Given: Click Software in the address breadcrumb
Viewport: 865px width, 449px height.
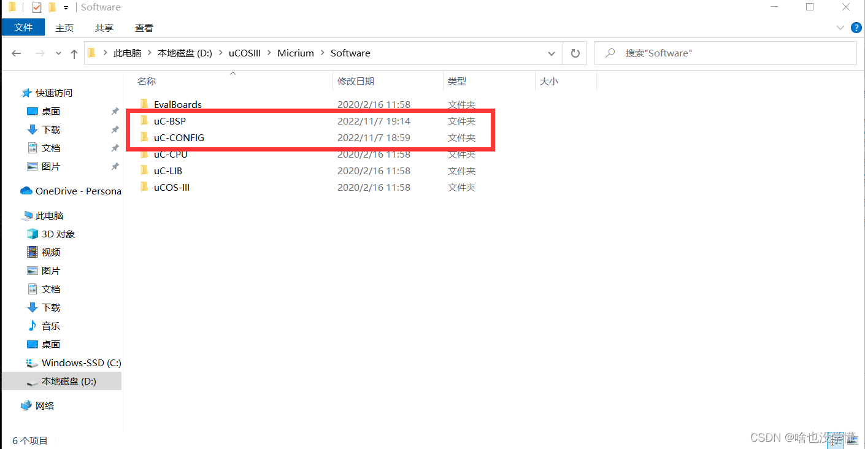Looking at the screenshot, I should point(350,53).
